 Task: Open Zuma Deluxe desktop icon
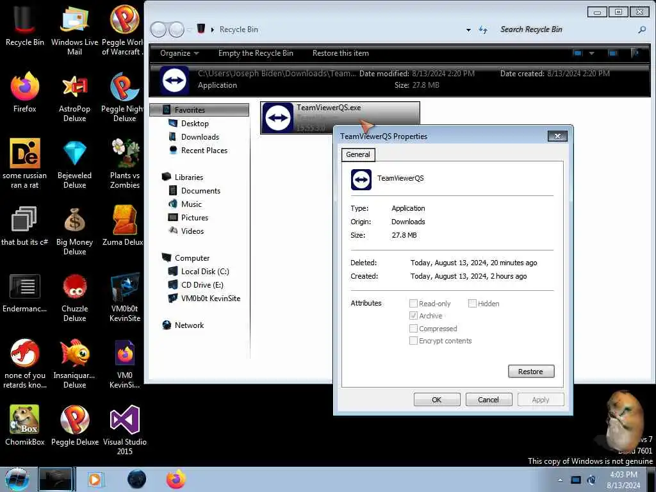tap(124, 226)
